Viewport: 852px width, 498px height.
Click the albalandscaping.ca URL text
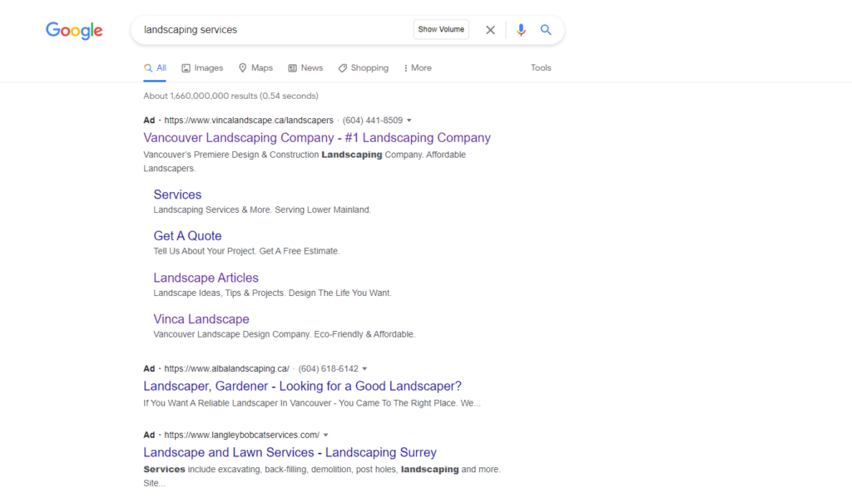226,369
